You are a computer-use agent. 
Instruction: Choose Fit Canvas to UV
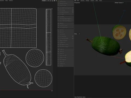point(65,27)
